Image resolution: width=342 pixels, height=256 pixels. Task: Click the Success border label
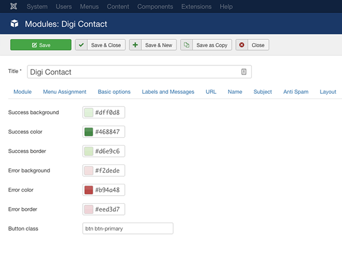click(27, 151)
